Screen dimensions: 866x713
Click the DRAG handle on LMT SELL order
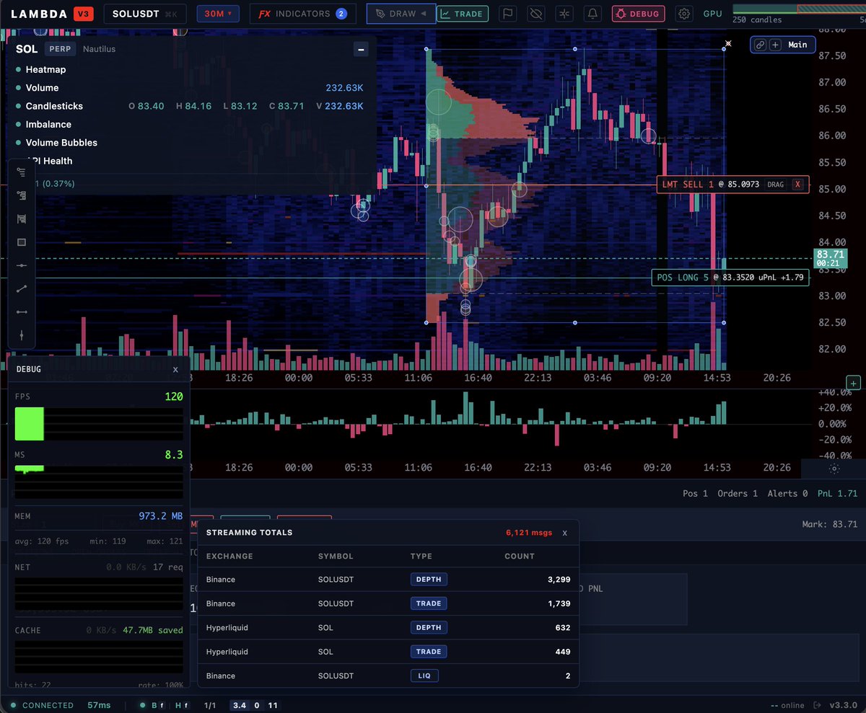pos(776,185)
